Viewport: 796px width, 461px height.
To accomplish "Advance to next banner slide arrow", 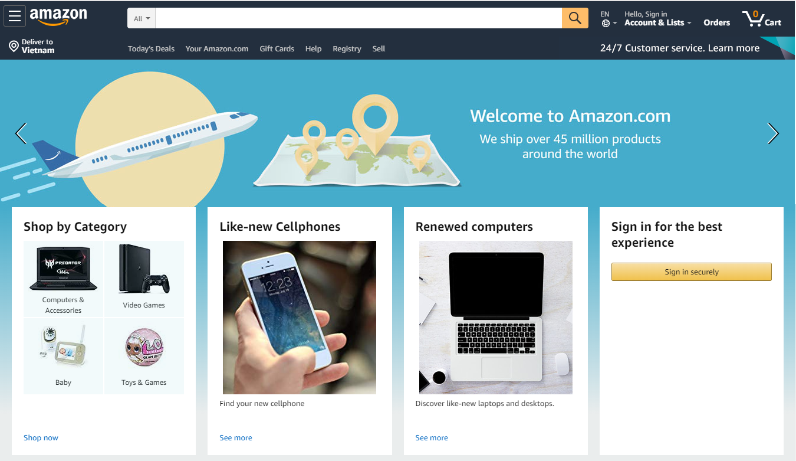I will click(773, 133).
